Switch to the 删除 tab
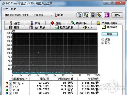Image resolution: width=127 pixels, height=95 pixels. (x=14, y=27)
